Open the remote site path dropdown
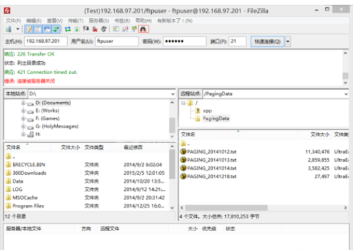354x250 pixels. tap(346, 94)
